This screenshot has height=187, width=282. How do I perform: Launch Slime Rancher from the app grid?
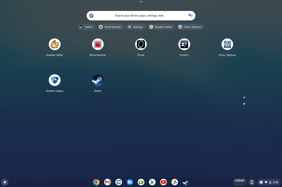click(98, 44)
